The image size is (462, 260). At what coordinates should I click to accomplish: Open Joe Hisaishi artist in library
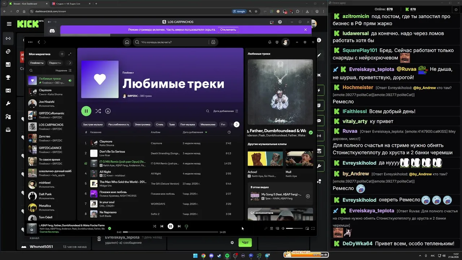[51, 104]
